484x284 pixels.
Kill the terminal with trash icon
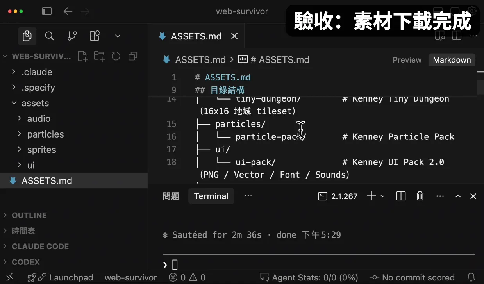click(x=420, y=196)
